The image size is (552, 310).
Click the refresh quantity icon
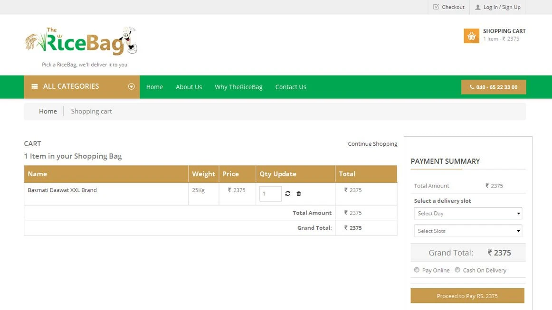coord(287,194)
